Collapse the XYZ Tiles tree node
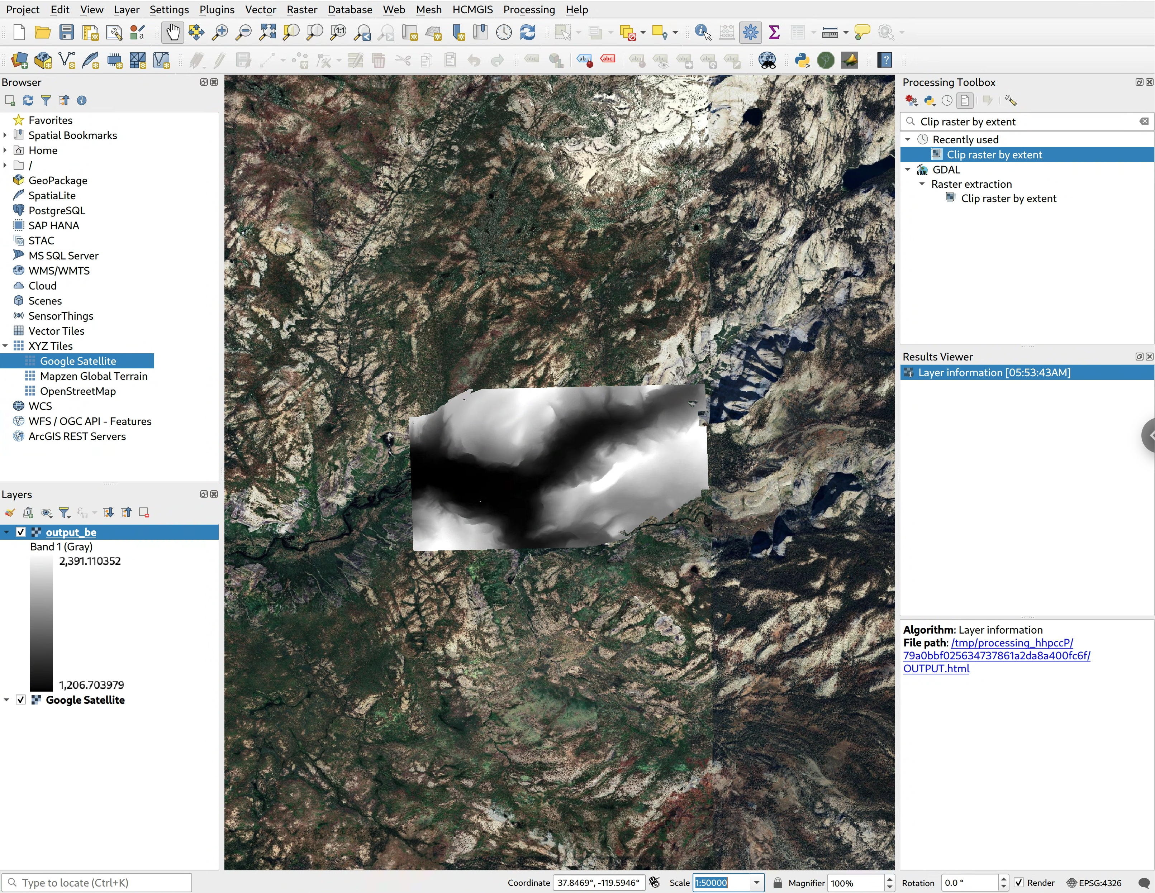Viewport: 1155px width, 893px height. coord(5,346)
